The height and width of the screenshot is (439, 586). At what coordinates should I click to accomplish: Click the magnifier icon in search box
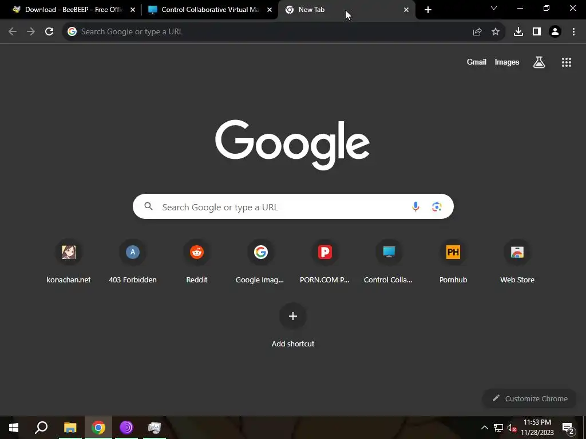pyautogui.click(x=149, y=206)
